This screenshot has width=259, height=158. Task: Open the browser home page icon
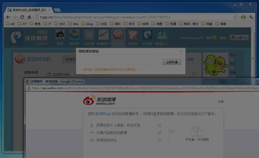29,17
